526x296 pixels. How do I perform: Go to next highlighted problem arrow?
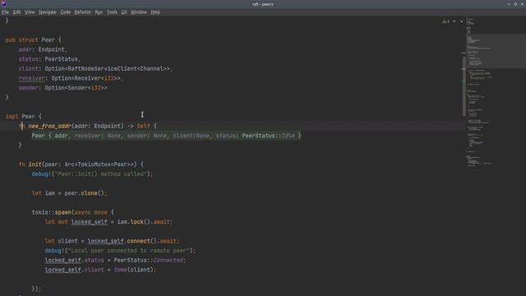pos(462,21)
